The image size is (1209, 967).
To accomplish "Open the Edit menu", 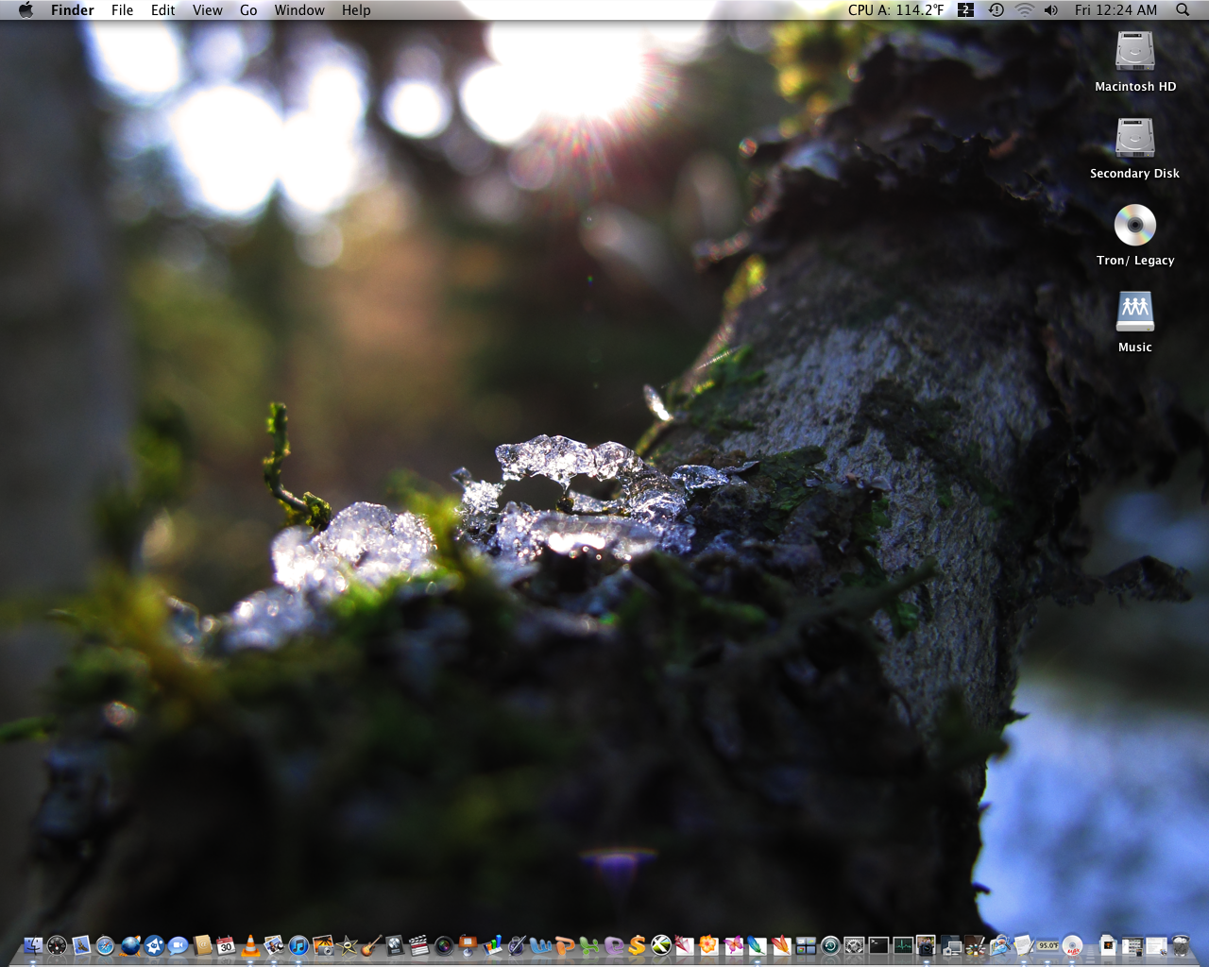I will [x=163, y=10].
